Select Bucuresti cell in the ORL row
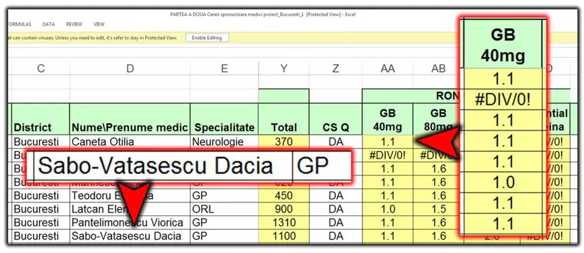The width and height of the screenshot is (584, 253). pos(40,209)
